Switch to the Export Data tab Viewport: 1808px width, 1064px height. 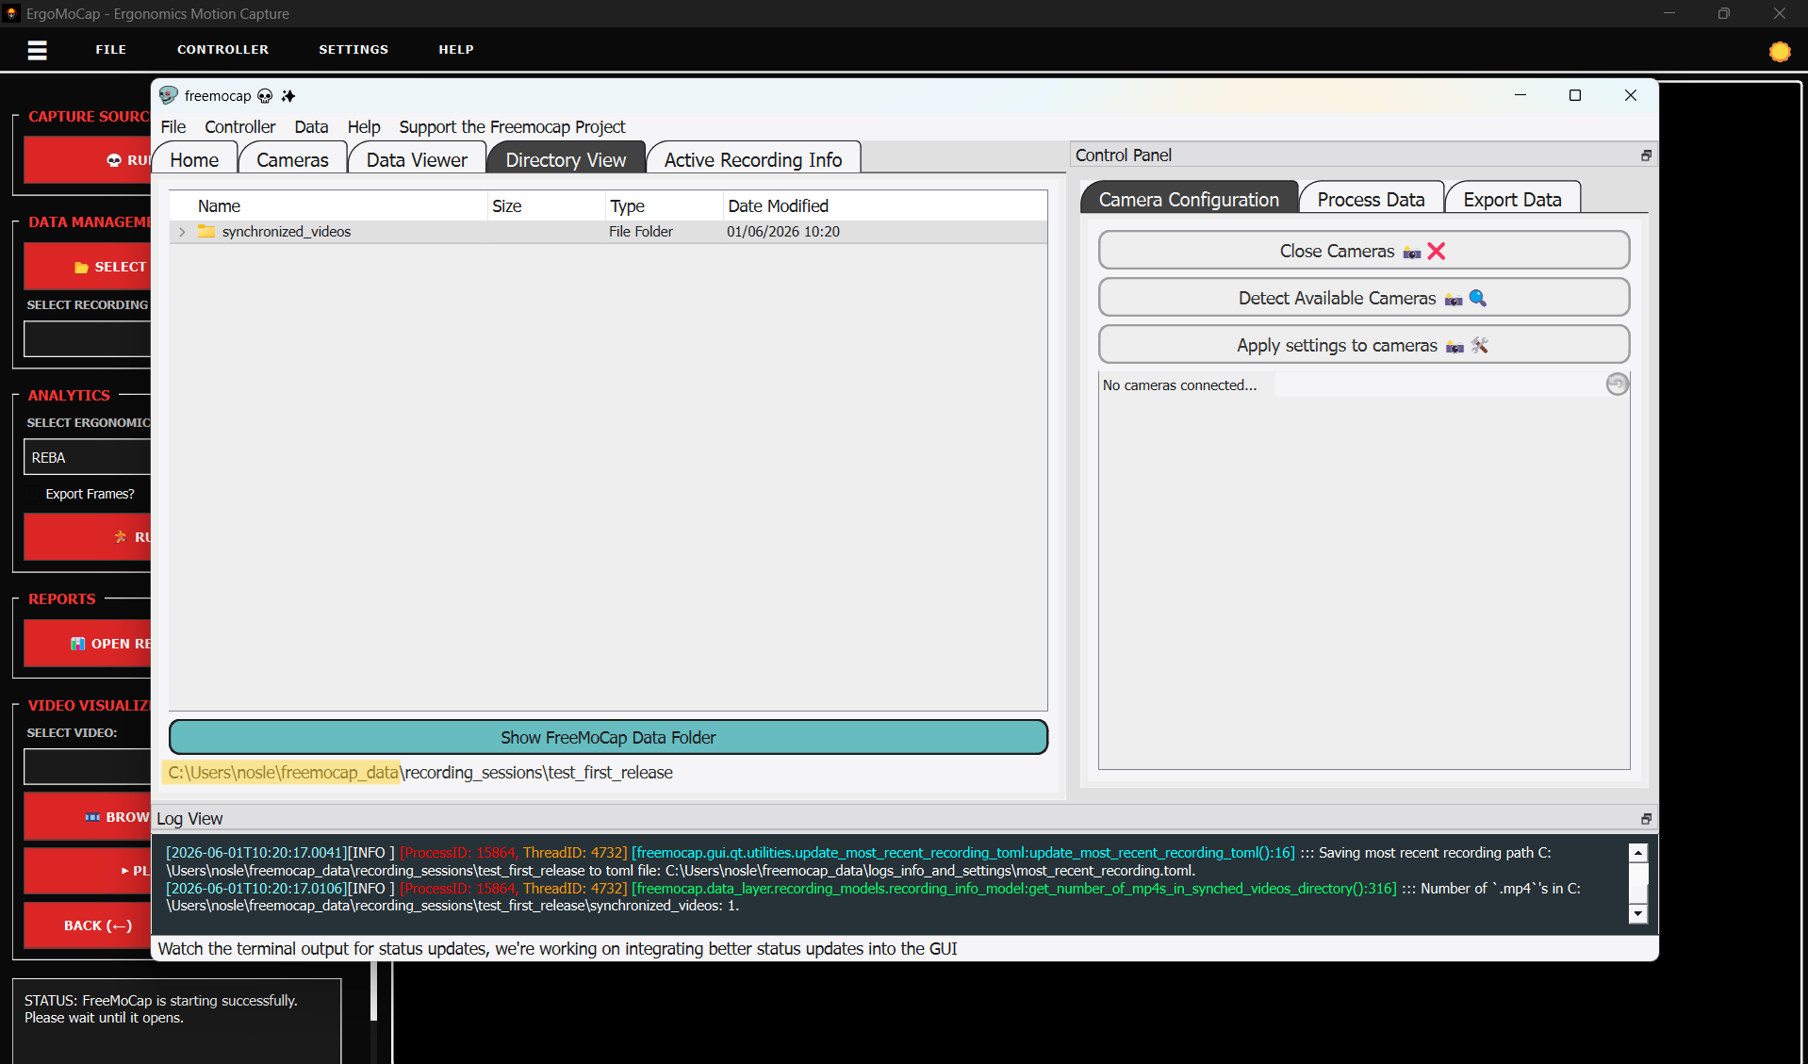click(1512, 200)
